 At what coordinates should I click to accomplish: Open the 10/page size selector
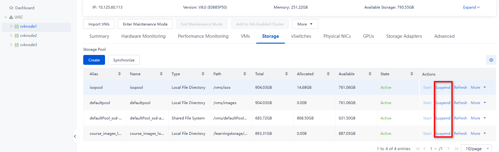tap(476, 148)
